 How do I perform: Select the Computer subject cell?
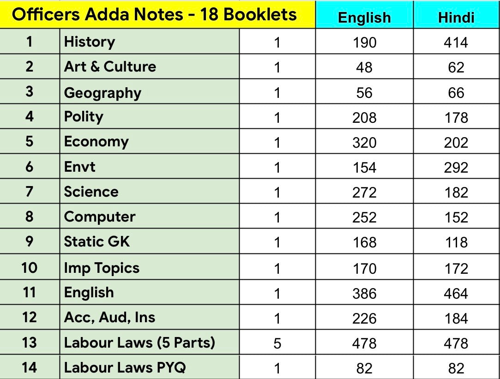click(100, 217)
